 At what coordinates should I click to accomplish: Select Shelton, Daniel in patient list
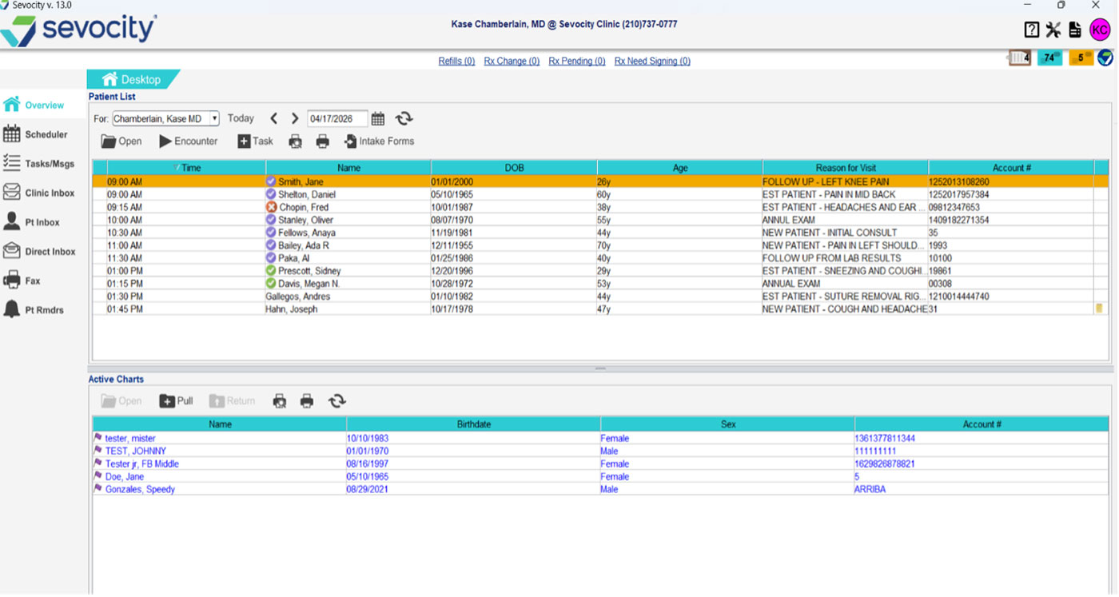pos(306,194)
